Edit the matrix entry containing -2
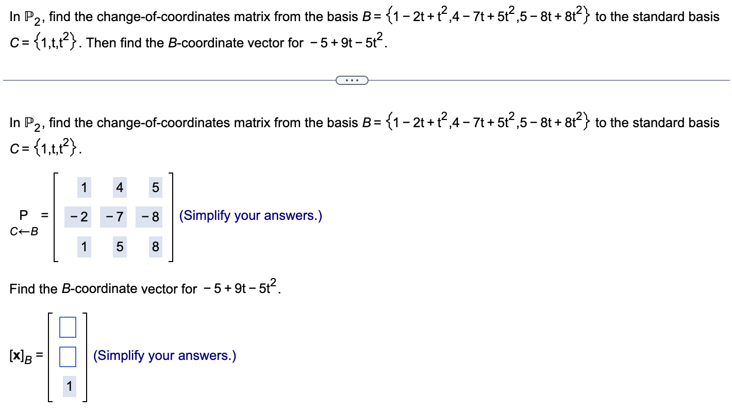The image size is (732, 414). pyautogui.click(x=79, y=217)
